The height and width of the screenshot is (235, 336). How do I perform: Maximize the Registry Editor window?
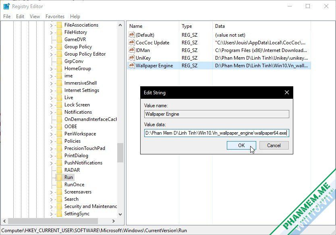coord(308,6)
